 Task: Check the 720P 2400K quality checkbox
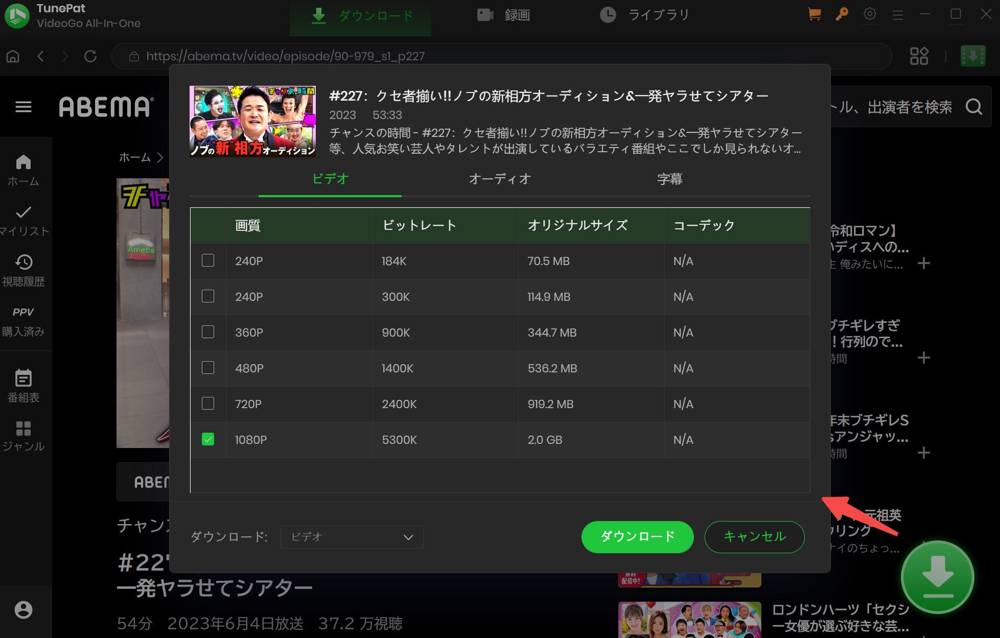[x=208, y=404]
